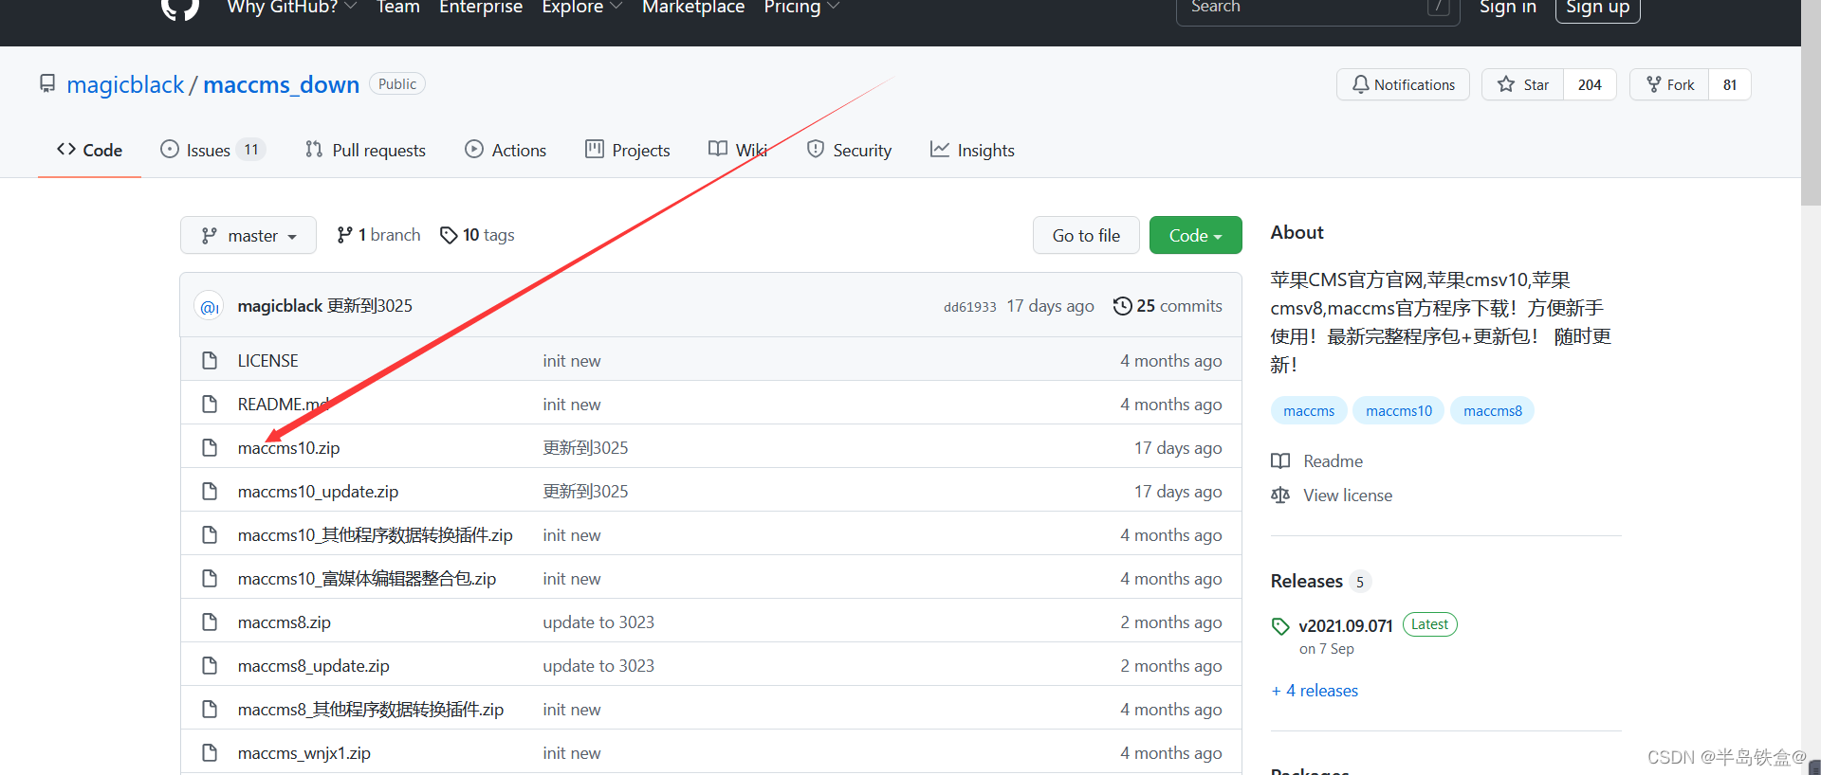Expand the Pricing menu in the header
Viewport: 1821px width, 775px height.
click(x=801, y=8)
